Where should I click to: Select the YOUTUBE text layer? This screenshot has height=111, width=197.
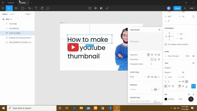[x=13, y=24]
